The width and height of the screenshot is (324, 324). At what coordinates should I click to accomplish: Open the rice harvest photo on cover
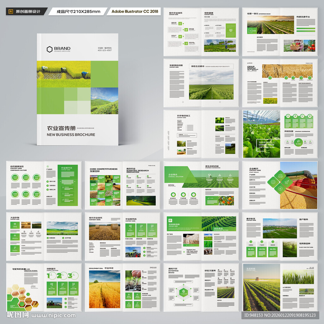[x=64, y=74]
